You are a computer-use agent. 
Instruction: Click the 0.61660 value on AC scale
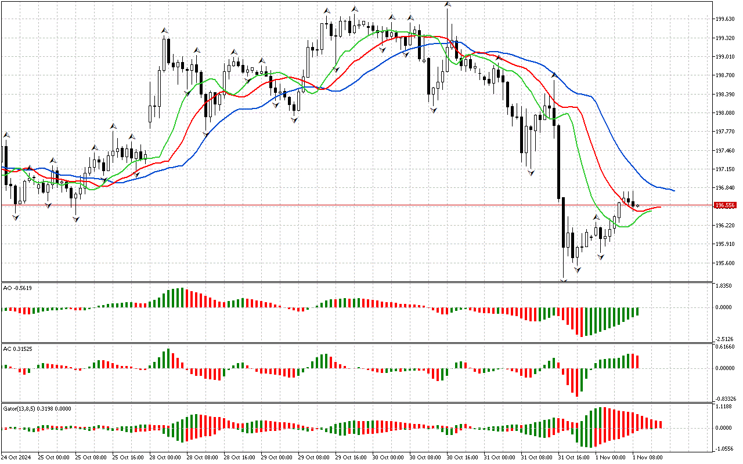click(x=726, y=346)
